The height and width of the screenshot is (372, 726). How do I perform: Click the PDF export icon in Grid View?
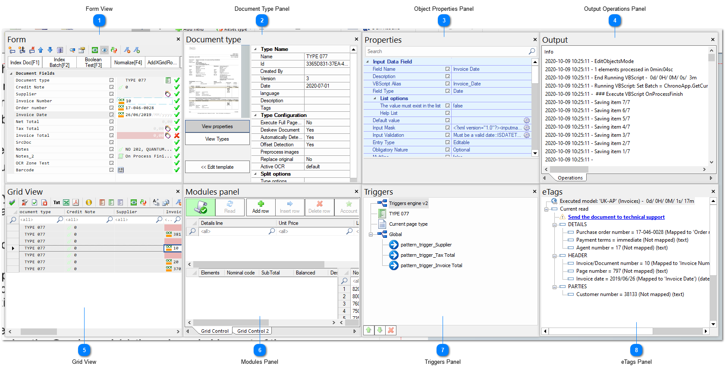tap(75, 202)
